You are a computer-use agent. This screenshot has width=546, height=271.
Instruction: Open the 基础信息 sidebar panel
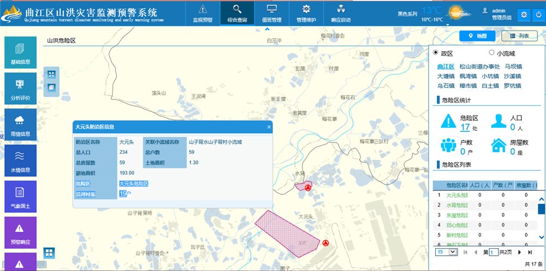pyautogui.click(x=20, y=53)
